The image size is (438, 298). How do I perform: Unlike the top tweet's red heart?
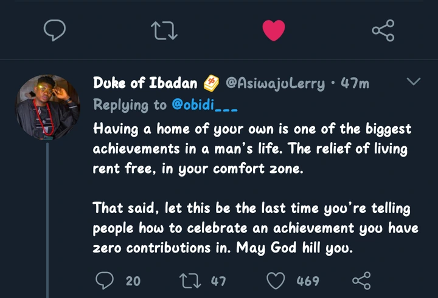(x=274, y=29)
